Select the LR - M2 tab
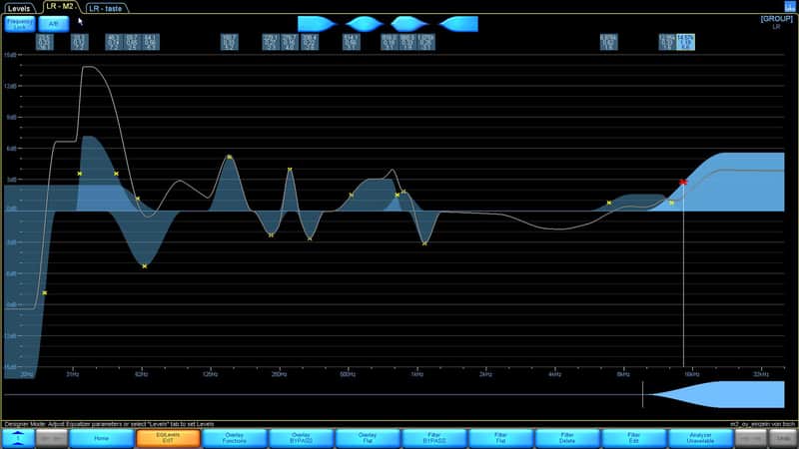This screenshot has height=449, width=799. pos(60,7)
